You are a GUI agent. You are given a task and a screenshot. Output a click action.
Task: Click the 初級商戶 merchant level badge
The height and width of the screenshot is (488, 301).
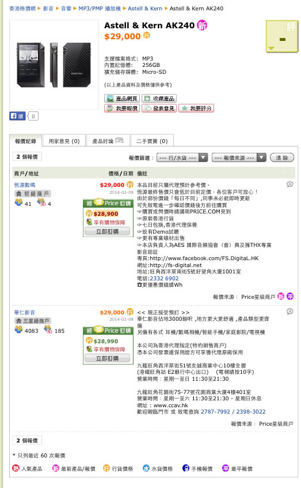[x=33, y=194]
